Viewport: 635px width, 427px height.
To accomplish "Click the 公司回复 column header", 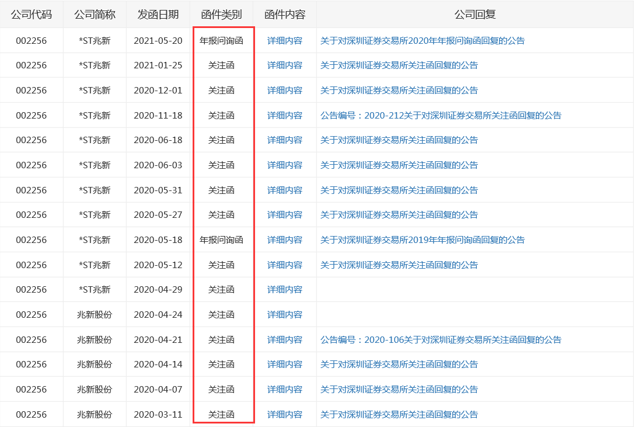I will (474, 15).
